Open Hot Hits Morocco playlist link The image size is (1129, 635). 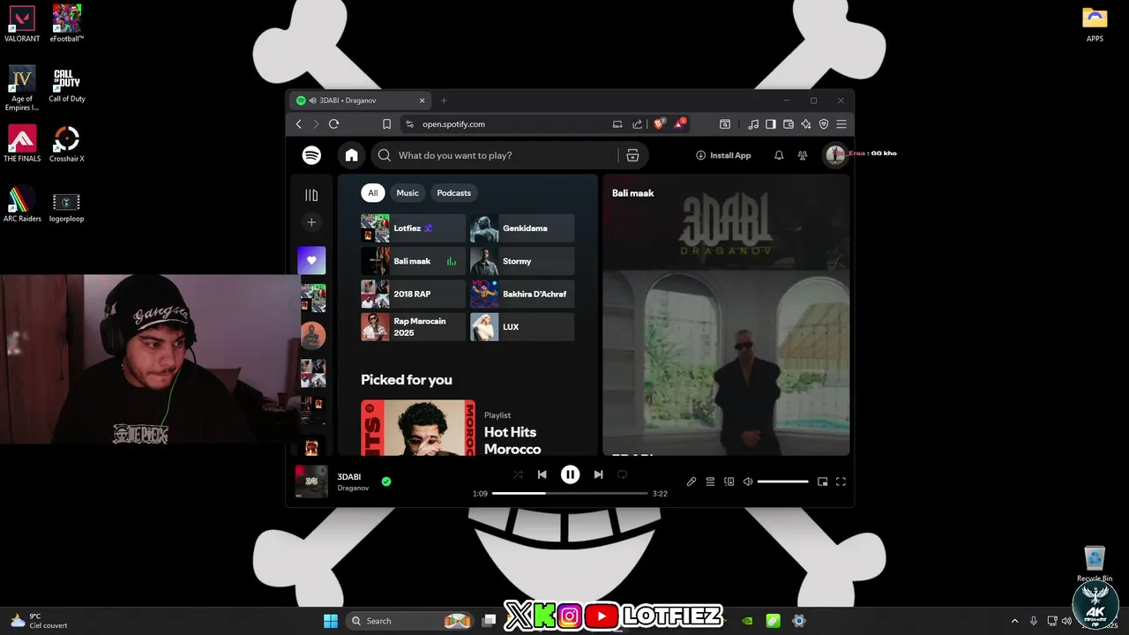pyautogui.click(x=512, y=440)
